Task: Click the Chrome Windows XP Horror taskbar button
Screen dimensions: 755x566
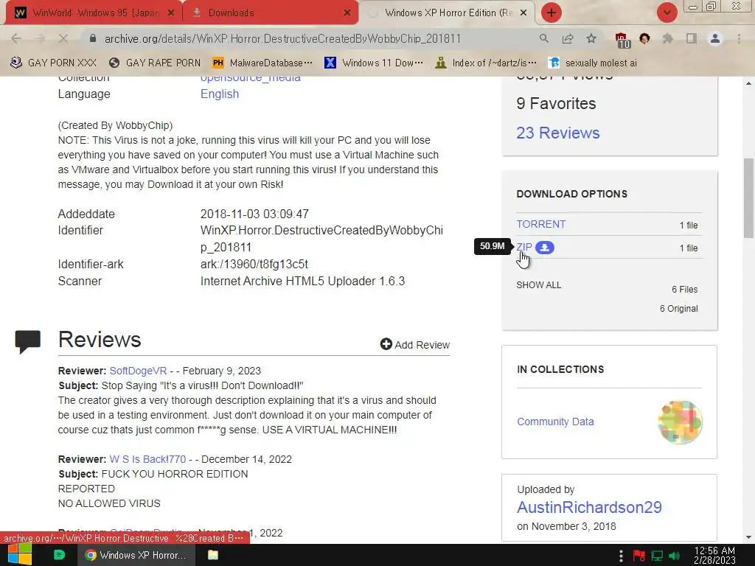Action: 136,555
